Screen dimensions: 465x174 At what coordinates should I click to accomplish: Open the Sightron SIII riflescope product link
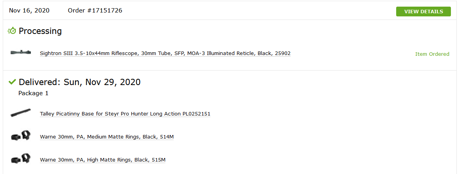(165, 53)
